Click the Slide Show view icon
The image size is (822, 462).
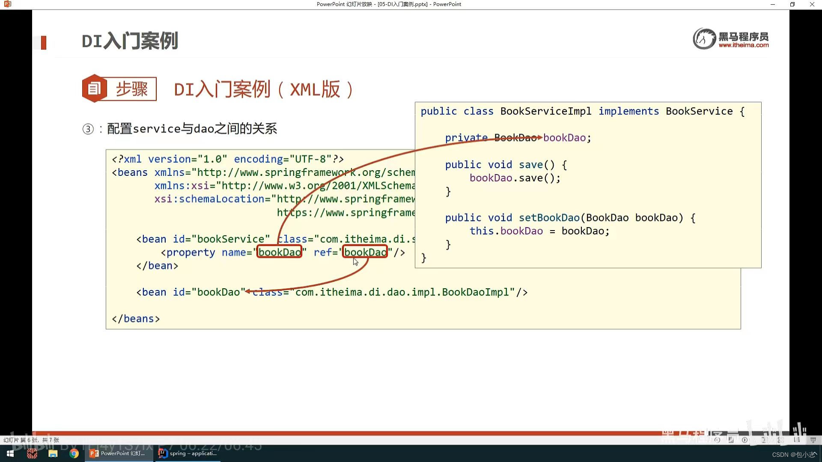tap(813, 440)
